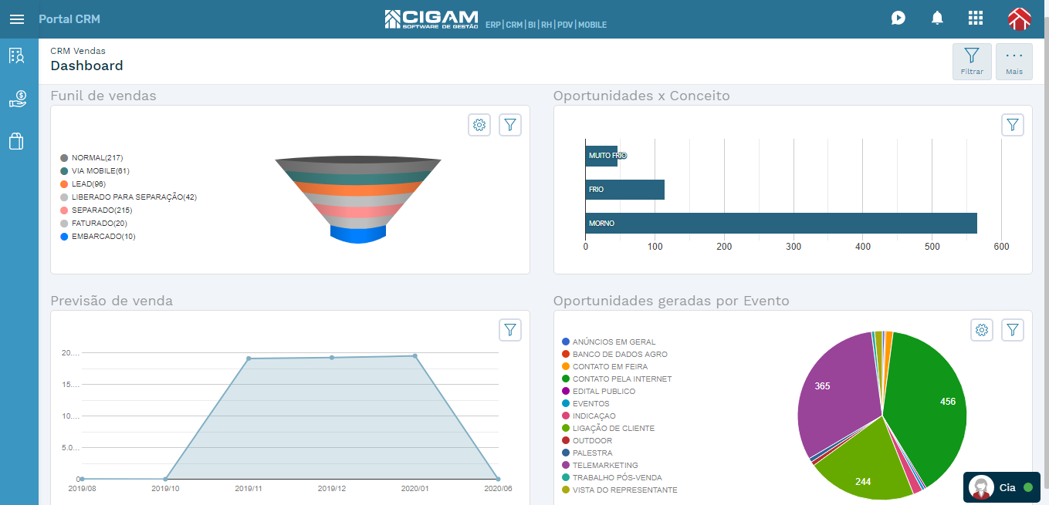Open the notifications bell
Image resolution: width=1049 pixels, height=505 pixels.
click(x=937, y=18)
